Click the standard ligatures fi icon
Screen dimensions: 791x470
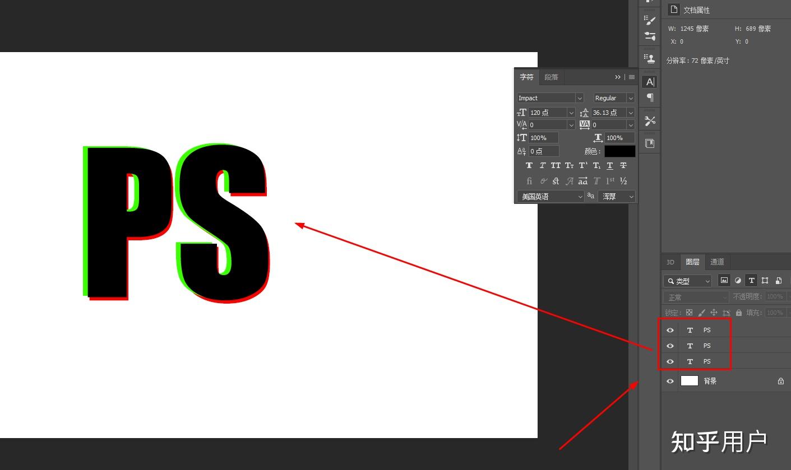click(x=529, y=181)
